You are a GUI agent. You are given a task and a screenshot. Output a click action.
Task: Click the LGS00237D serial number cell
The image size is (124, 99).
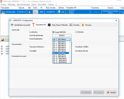point(51,12)
